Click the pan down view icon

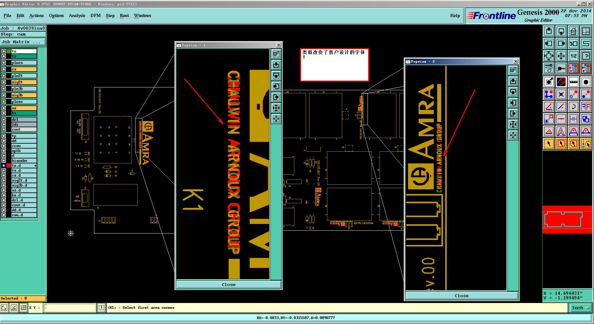tap(561, 31)
